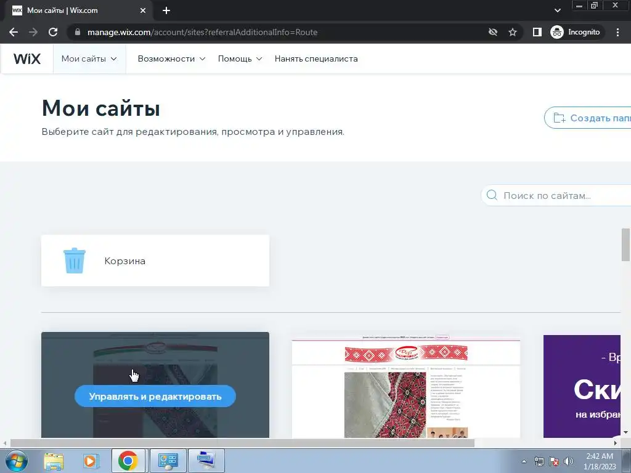The image size is (631, 473).
Task: Reload the page
Action: pyautogui.click(x=53, y=32)
